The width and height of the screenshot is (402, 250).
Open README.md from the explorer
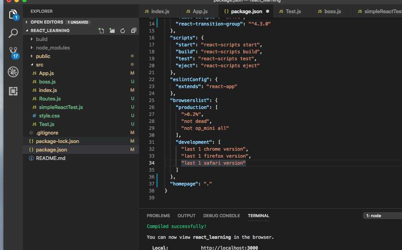pyautogui.click(x=50, y=158)
